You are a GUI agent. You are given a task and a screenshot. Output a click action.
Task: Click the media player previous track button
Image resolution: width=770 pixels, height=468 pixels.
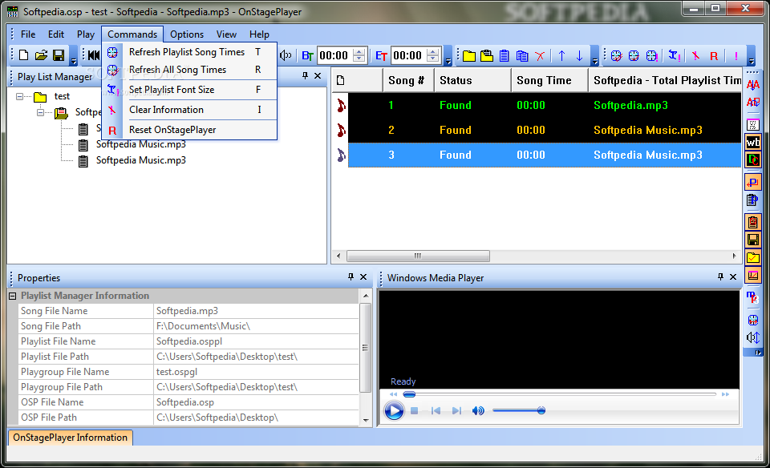click(x=436, y=411)
